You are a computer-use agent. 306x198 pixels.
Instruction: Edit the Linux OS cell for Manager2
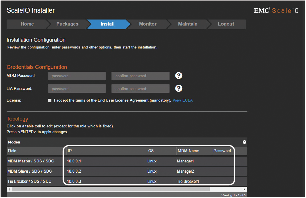161,171
